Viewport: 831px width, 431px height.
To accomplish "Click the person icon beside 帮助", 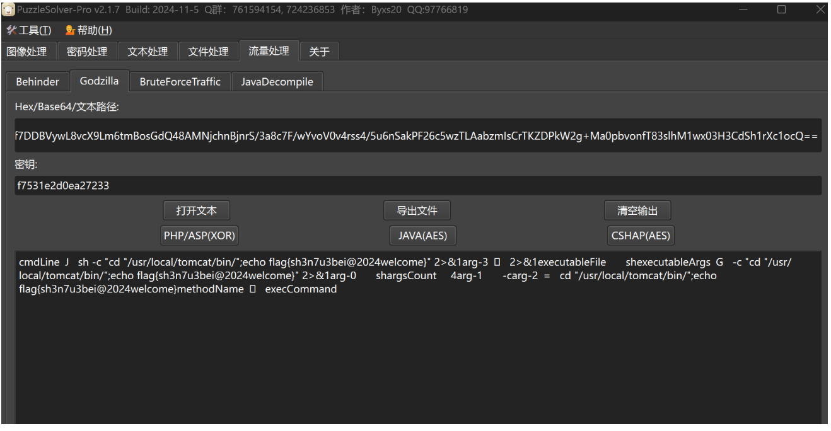I will [70, 31].
